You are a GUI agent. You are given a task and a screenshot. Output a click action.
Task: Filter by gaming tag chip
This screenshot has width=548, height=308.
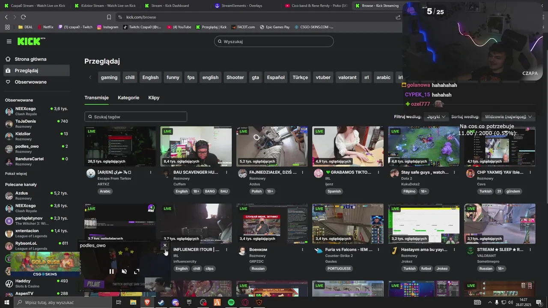point(109,77)
